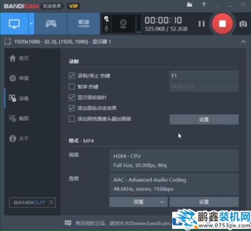Switch to game recording mode gamepad icon
Screen dimensions: 251x231
pyautogui.click(x=51, y=23)
